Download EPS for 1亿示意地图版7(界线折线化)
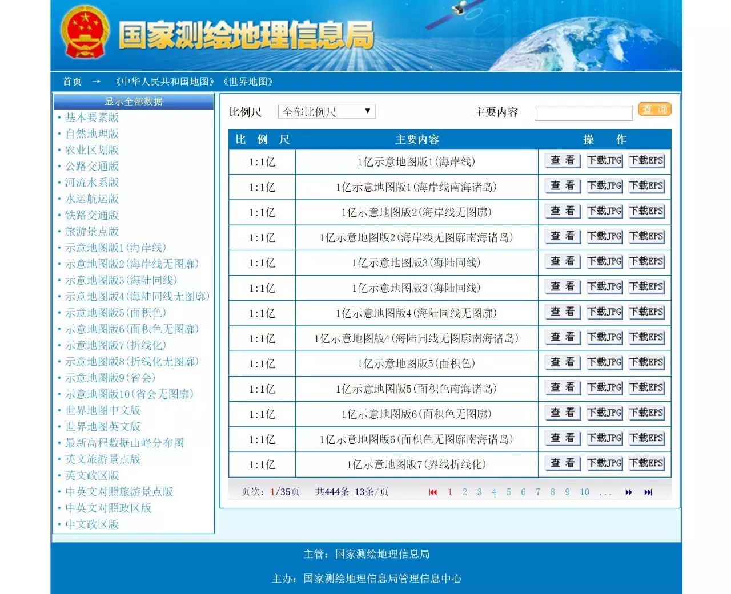The width and height of the screenshot is (731, 594). click(x=646, y=463)
